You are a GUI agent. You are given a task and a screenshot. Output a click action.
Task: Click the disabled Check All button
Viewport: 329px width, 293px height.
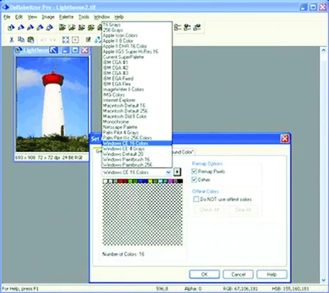coord(209,210)
